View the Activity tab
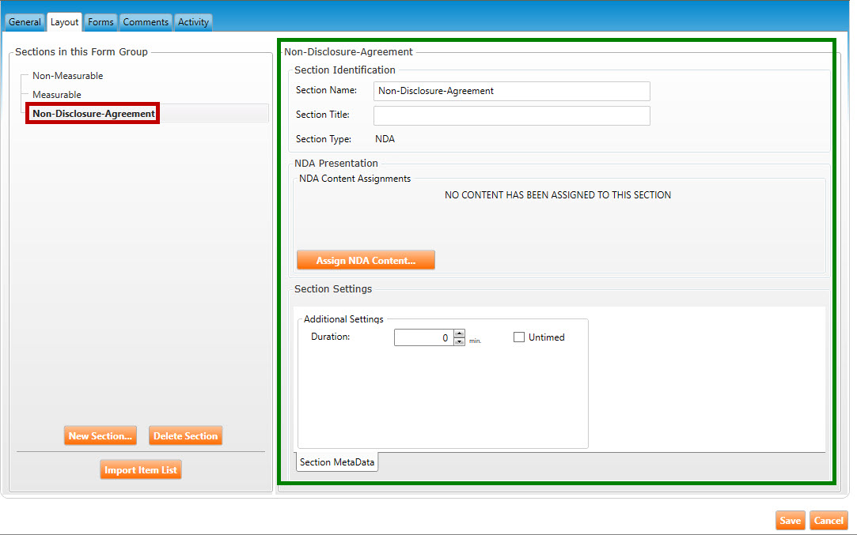This screenshot has height=535, width=857. 193,22
